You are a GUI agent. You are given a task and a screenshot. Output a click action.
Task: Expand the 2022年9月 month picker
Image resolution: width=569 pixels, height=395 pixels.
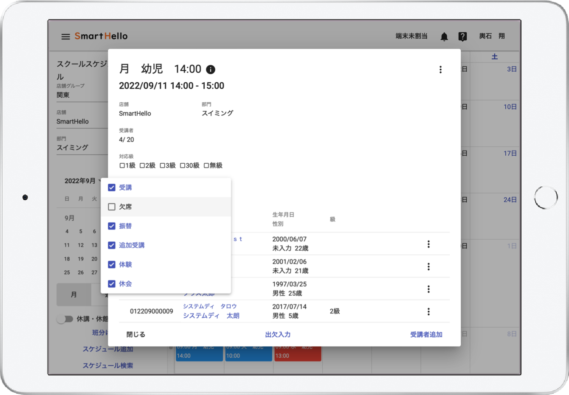82,181
